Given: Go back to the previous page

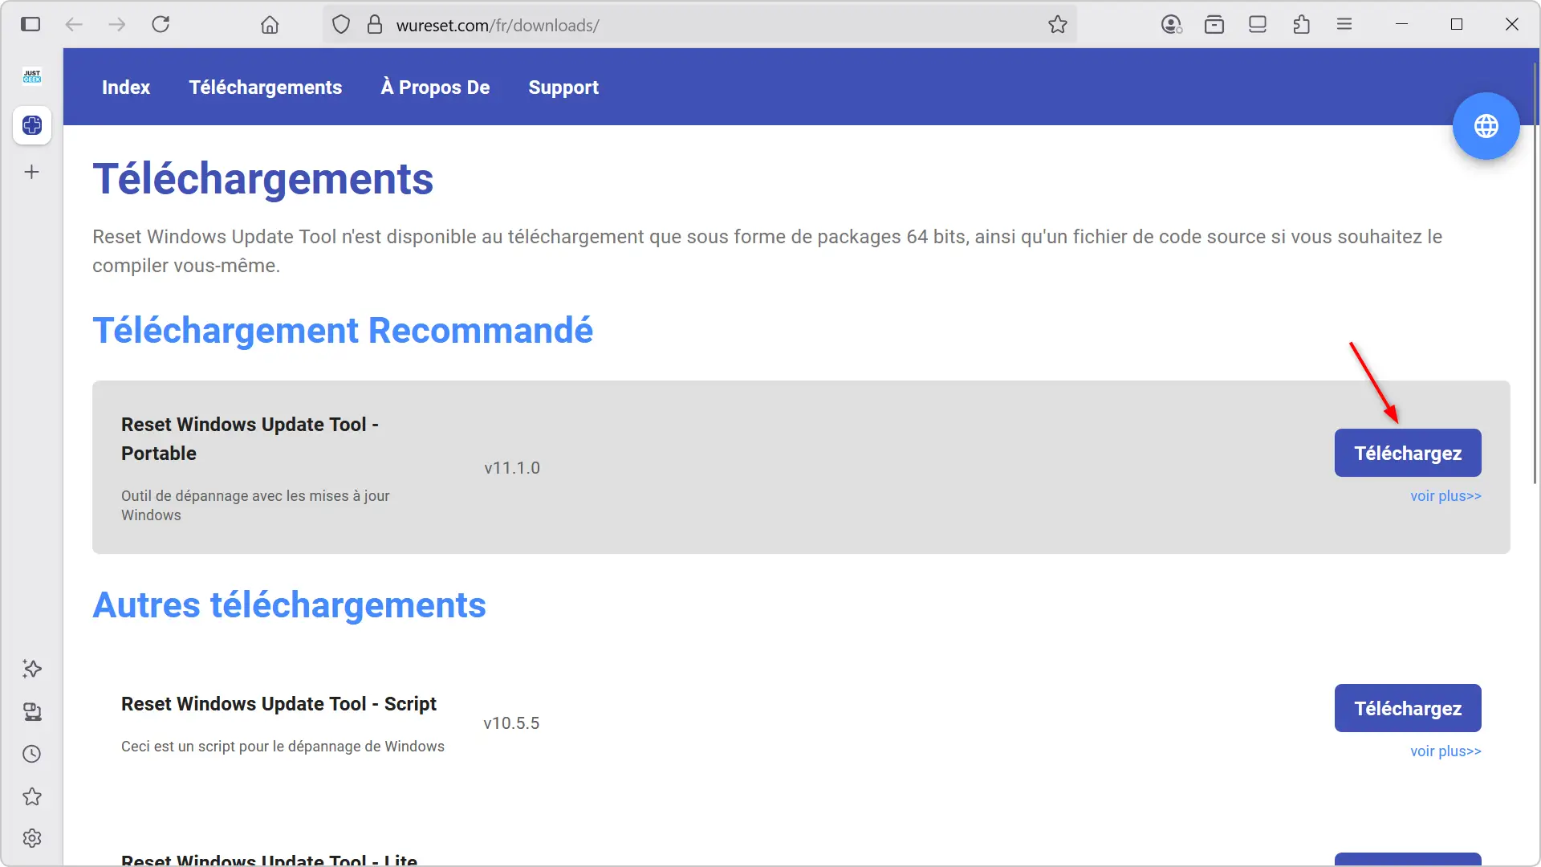Looking at the screenshot, I should [x=74, y=24].
